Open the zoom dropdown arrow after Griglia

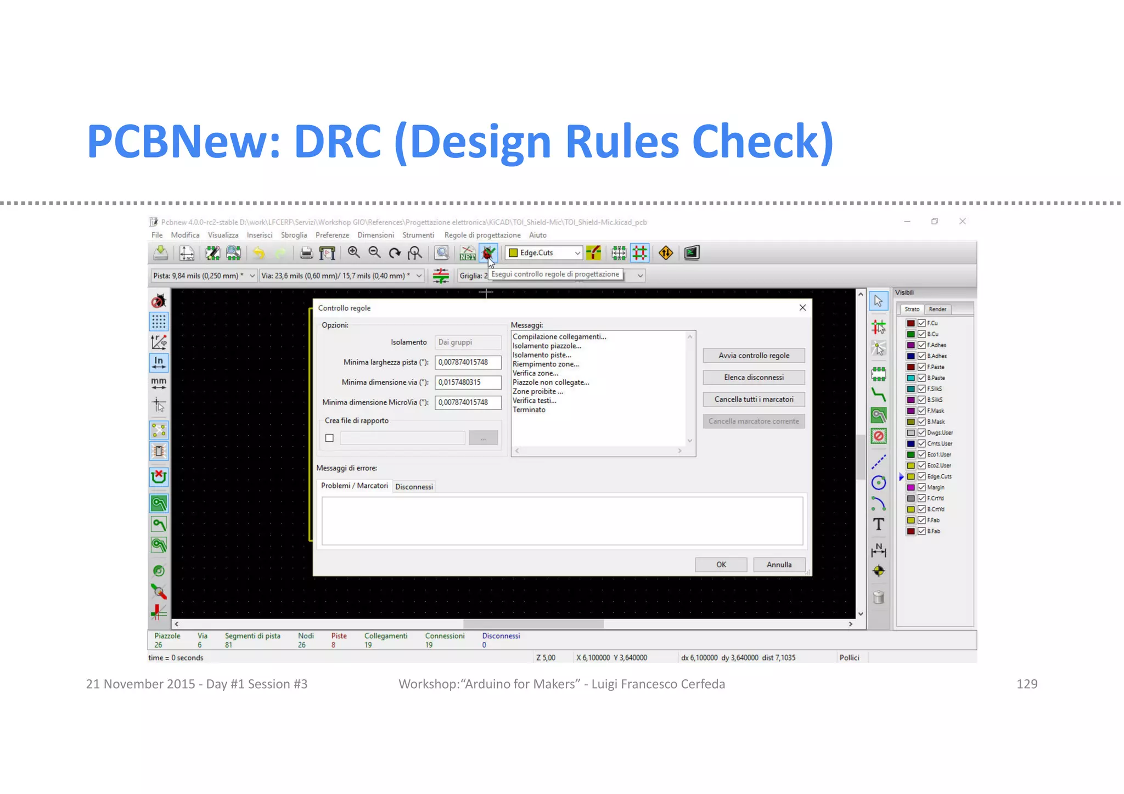click(640, 275)
